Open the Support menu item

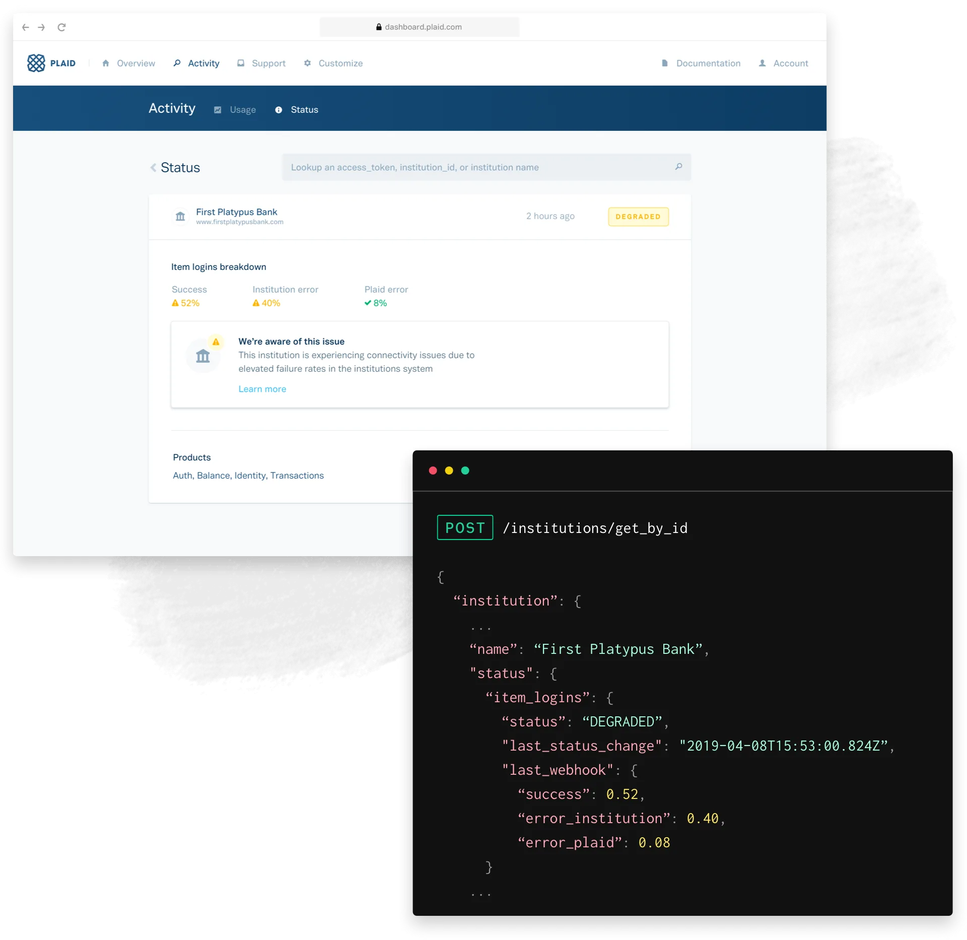pos(268,63)
